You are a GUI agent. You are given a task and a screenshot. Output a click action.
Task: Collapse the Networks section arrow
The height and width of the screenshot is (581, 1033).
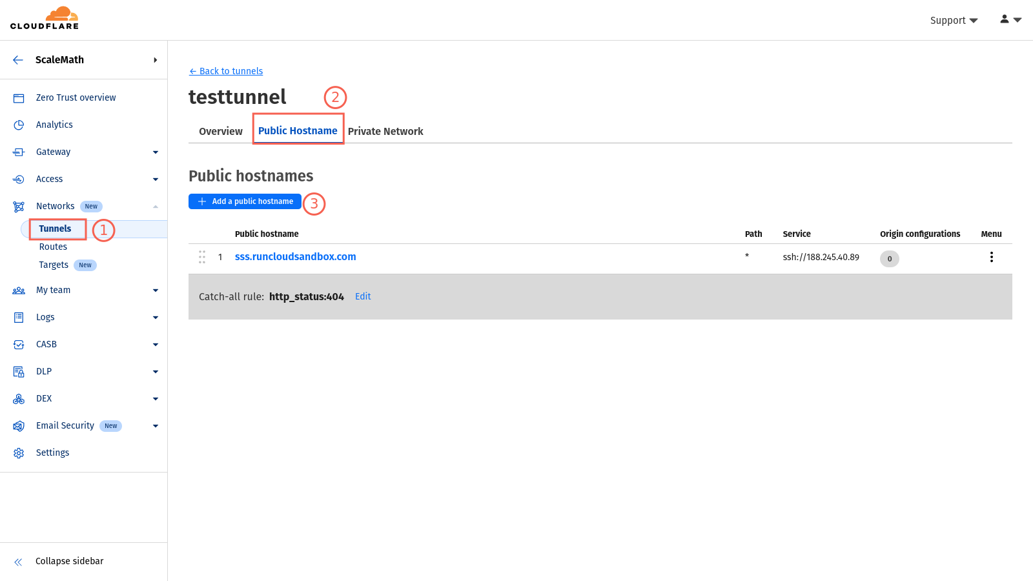[x=155, y=207]
